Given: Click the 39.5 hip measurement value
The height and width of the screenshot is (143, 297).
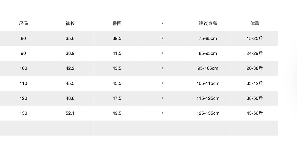Looking at the screenshot, I should pos(117,38).
